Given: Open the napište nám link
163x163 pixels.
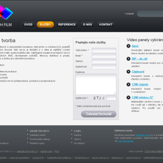Looking at the screenshot, I should click(x=46, y=151).
